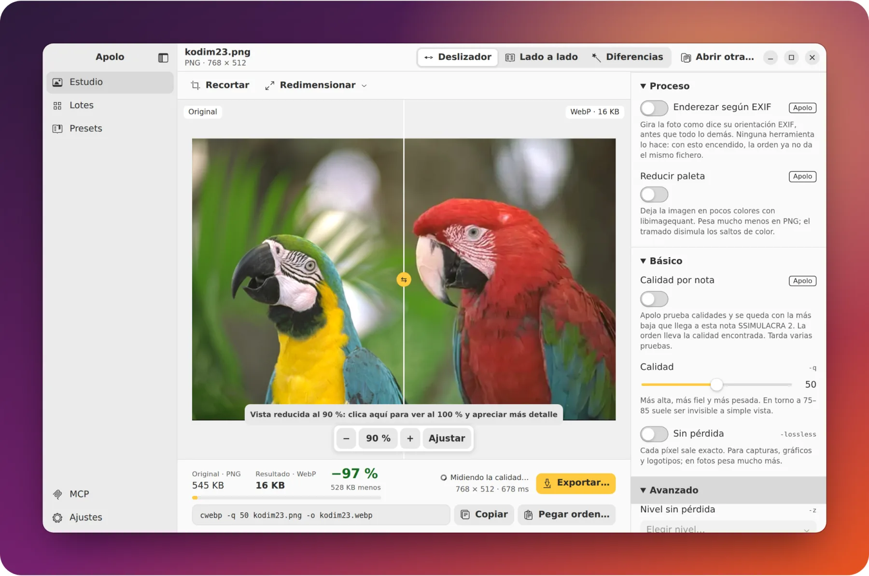Toggle the sidebar panel icon next to Apolo
869x576 pixels.
tap(163, 58)
